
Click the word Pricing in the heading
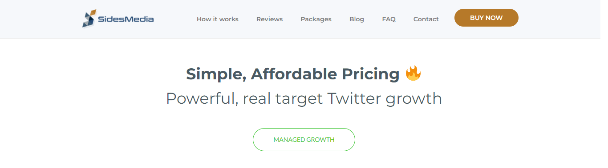point(371,74)
